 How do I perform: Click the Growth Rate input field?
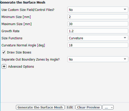point(98,31)
